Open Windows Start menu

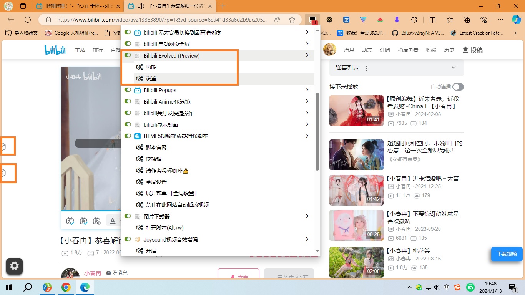(9, 287)
